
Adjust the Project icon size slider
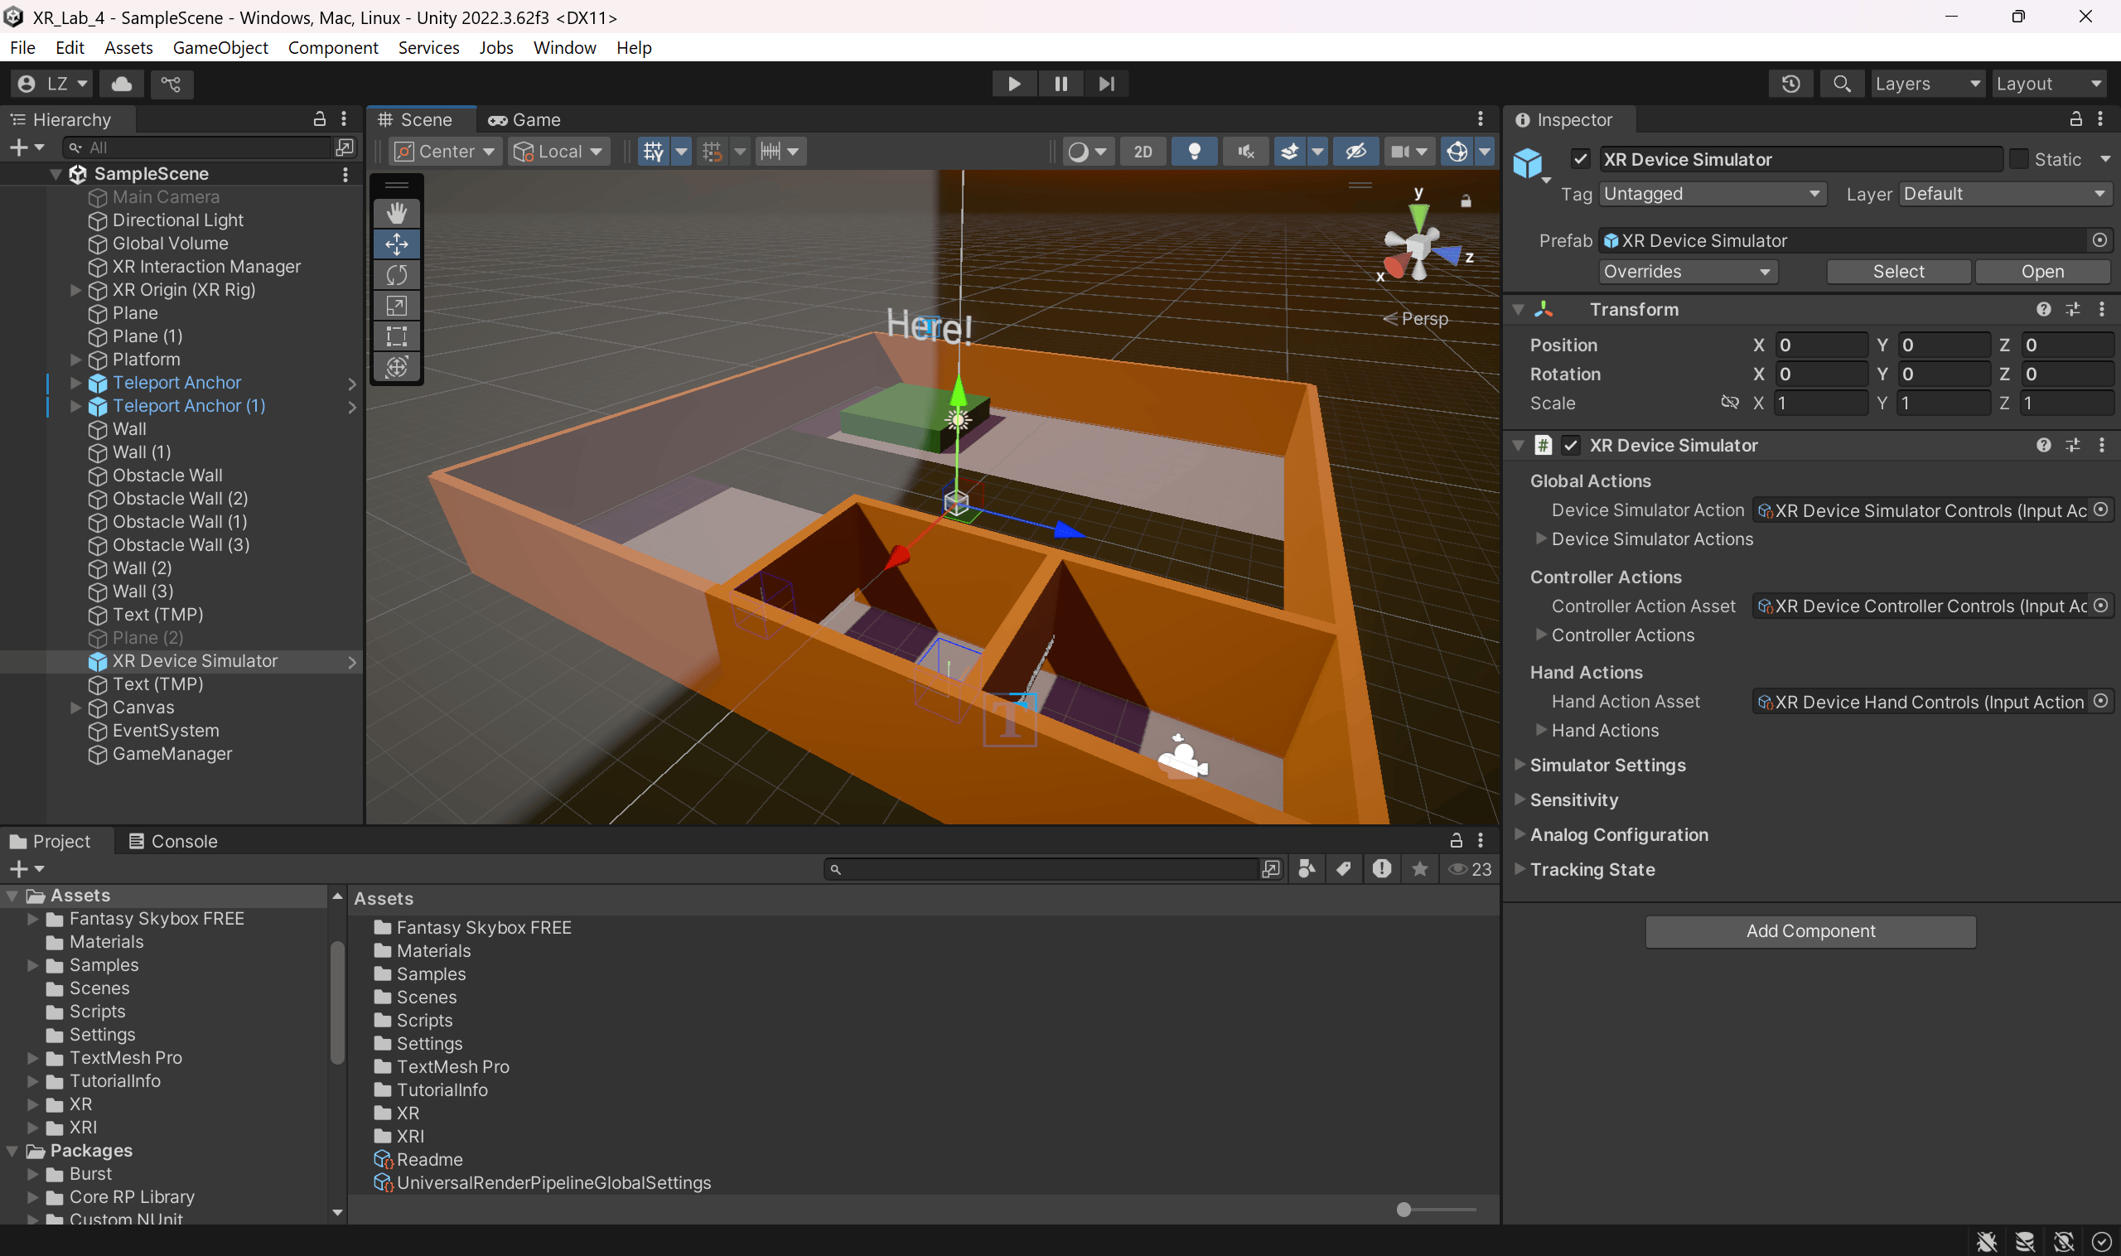[x=1404, y=1210]
